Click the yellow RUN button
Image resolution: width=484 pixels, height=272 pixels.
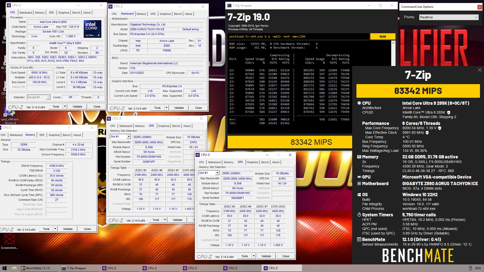pos(383,37)
